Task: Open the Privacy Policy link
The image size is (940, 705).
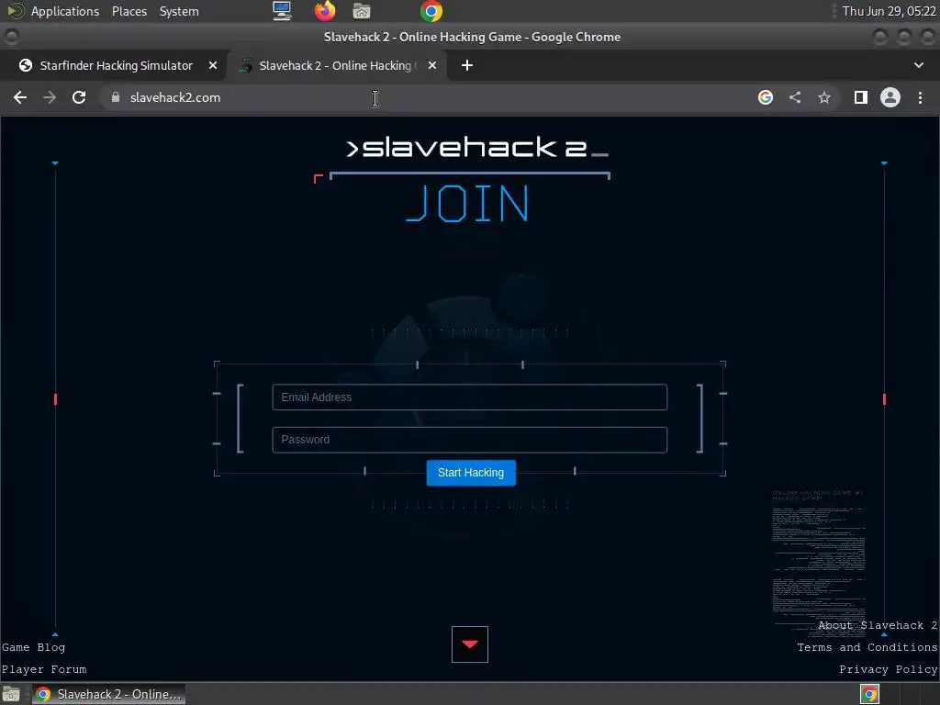Action: click(x=889, y=669)
